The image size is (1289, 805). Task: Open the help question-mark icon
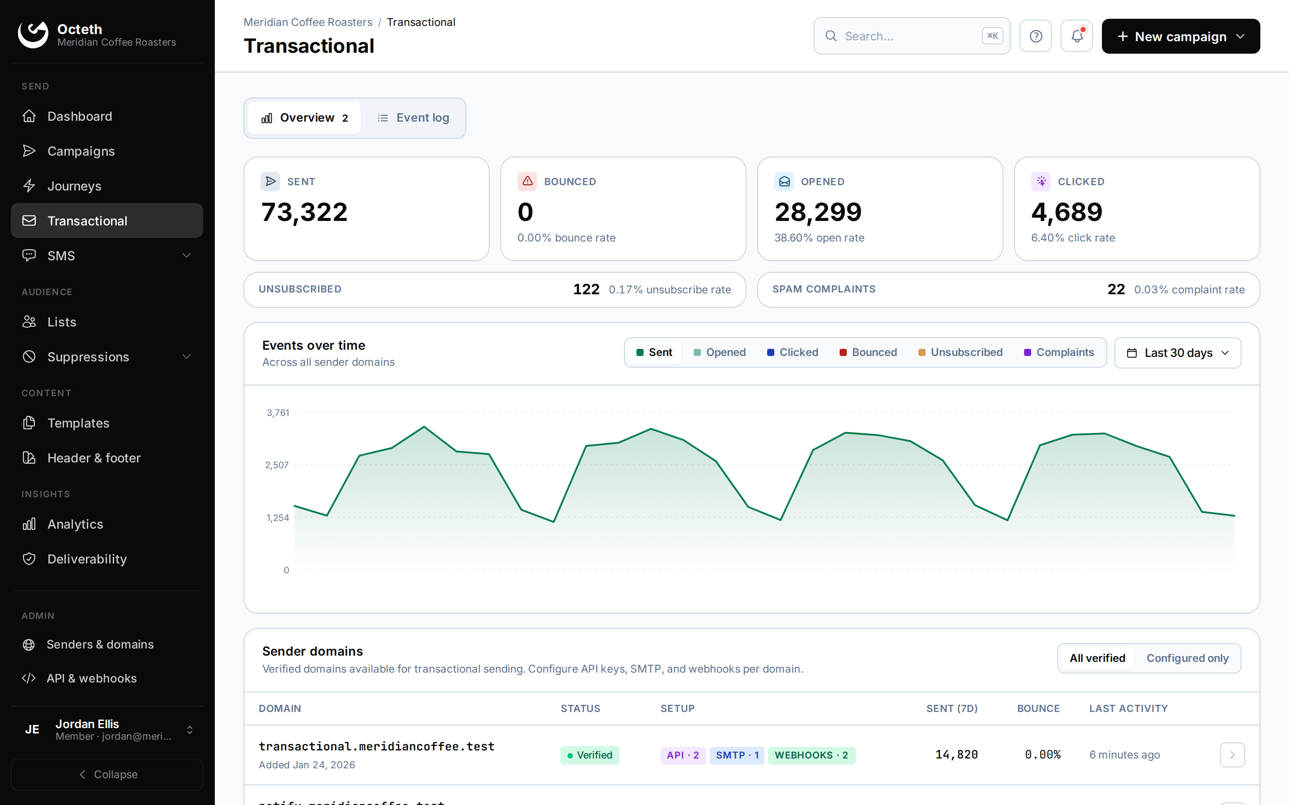[x=1036, y=36]
